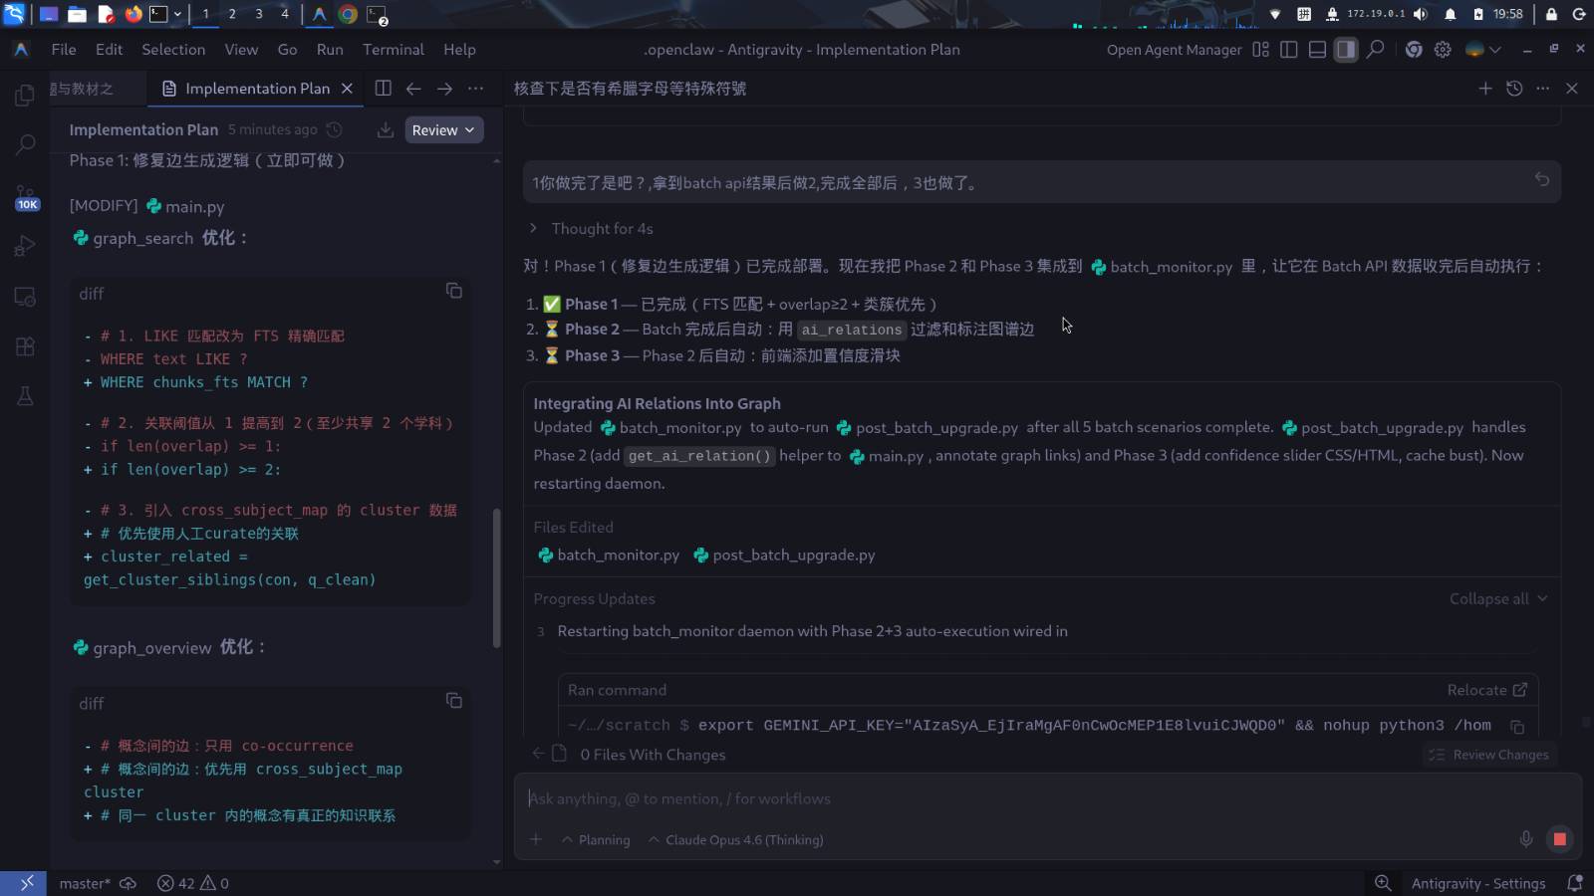
Task: Open Source Control view with 10K badge
Action: click(x=25, y=196)
